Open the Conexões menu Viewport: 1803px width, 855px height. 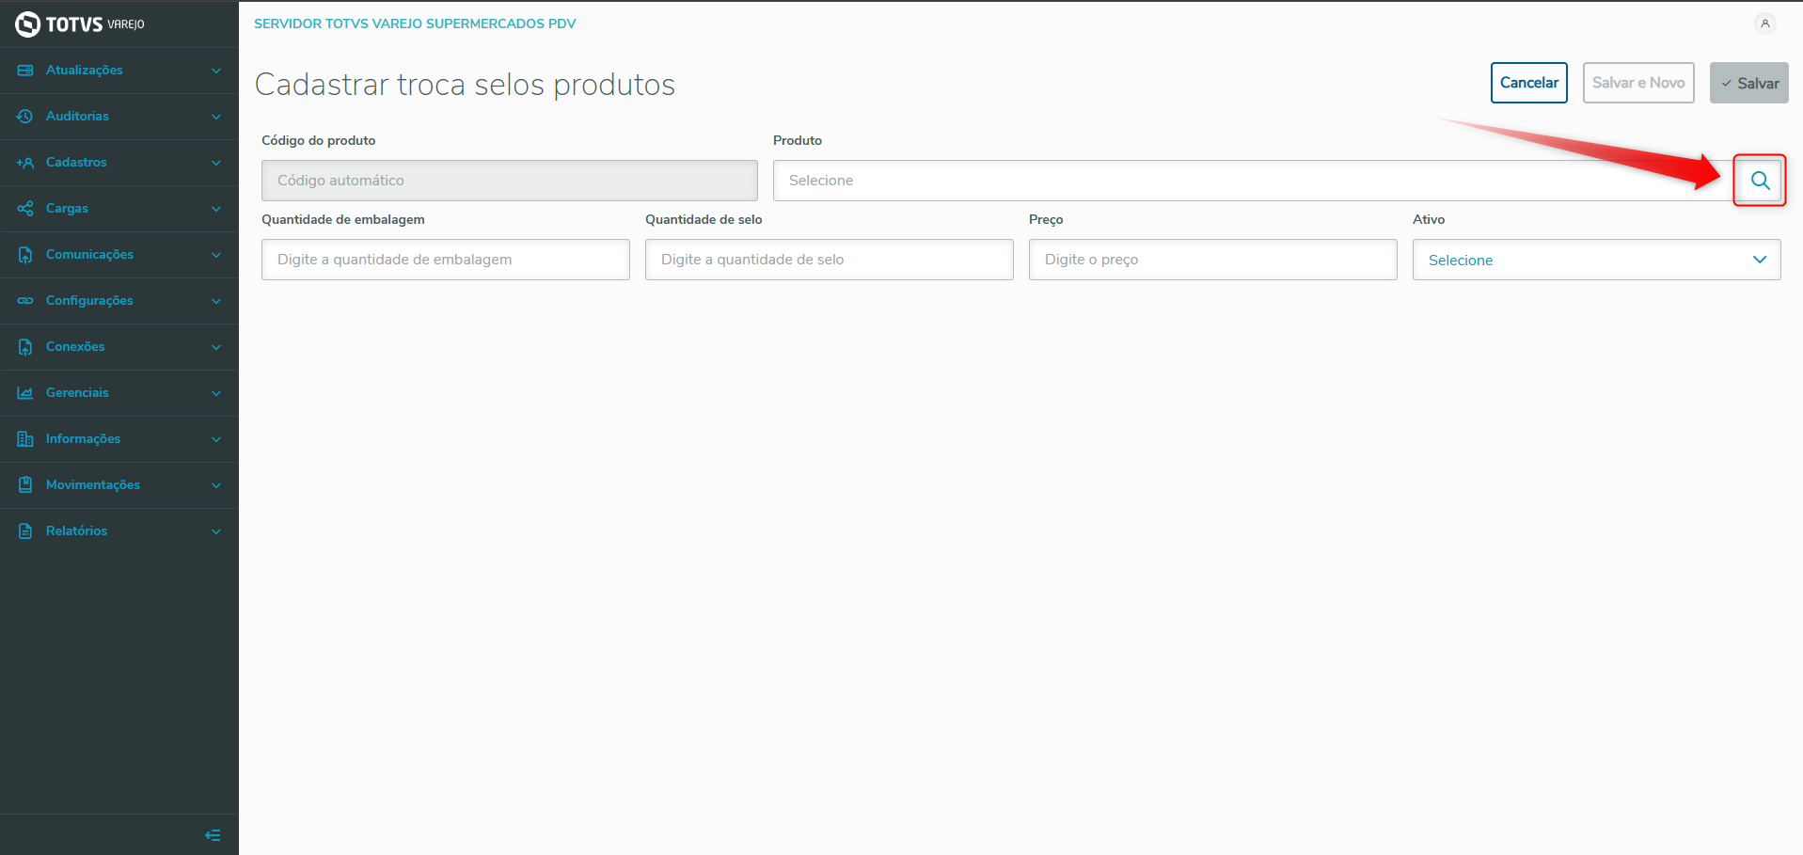(75, 347)
